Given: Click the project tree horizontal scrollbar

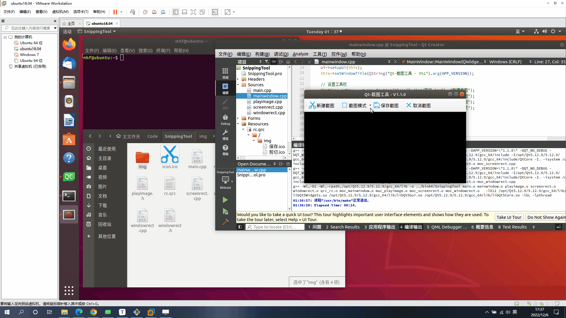Looking at the screenshot, I should [262, 158].
